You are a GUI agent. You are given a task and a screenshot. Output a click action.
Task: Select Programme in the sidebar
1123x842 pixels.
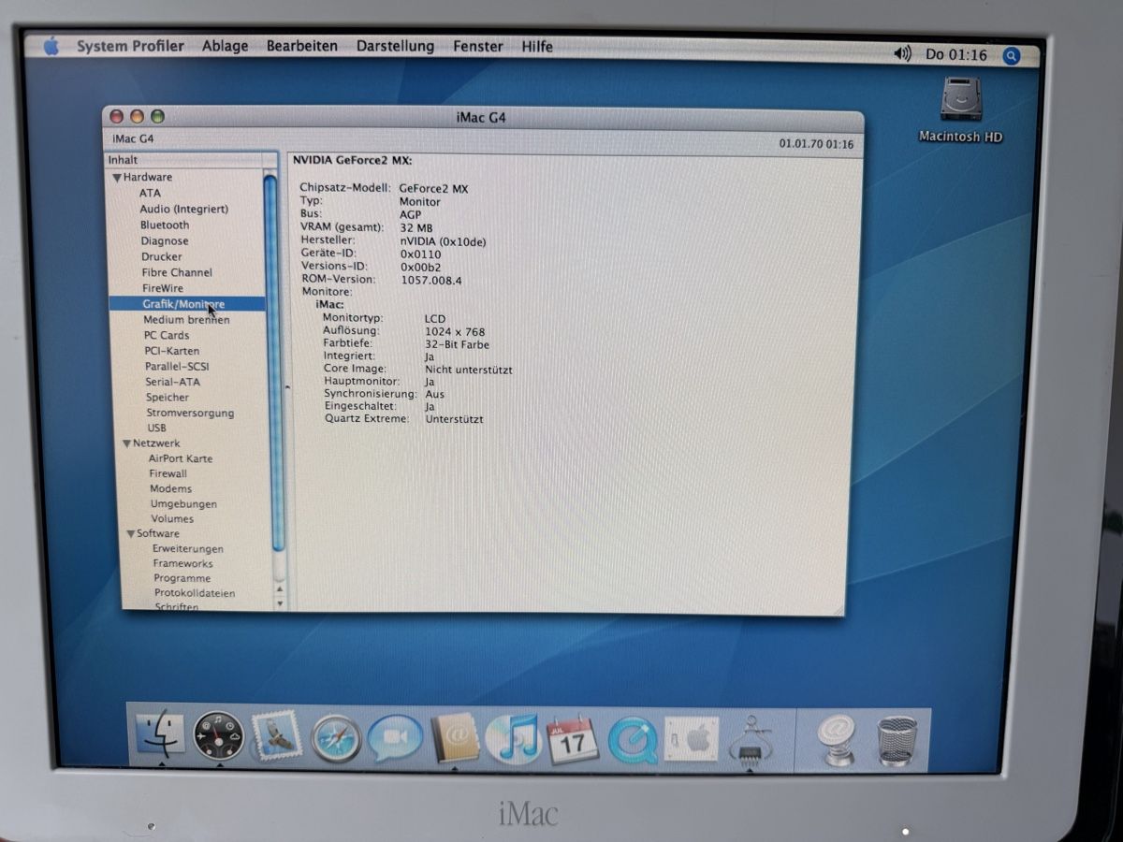coord(182,578)
